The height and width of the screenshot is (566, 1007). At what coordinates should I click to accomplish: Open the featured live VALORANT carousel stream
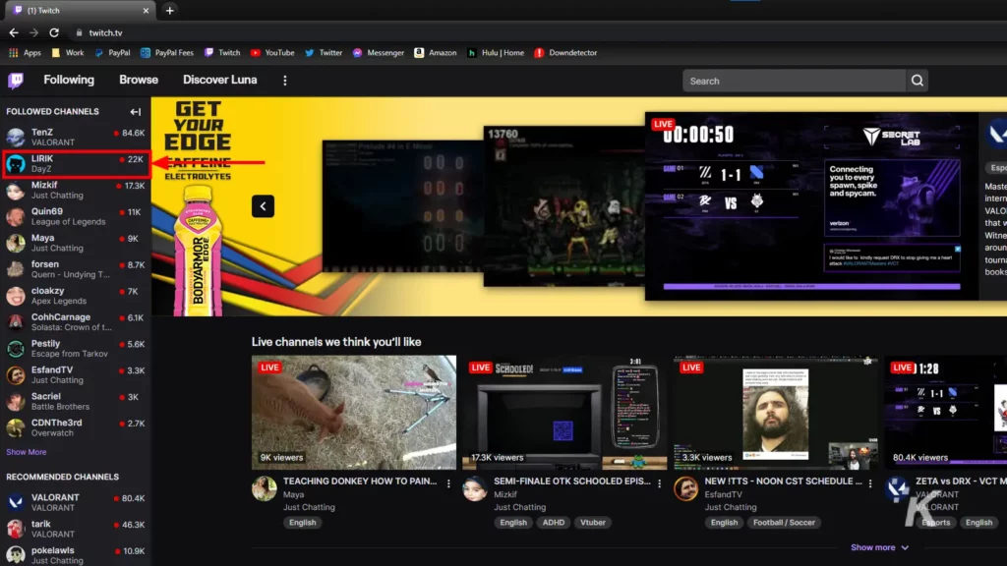tap(811, 206)
